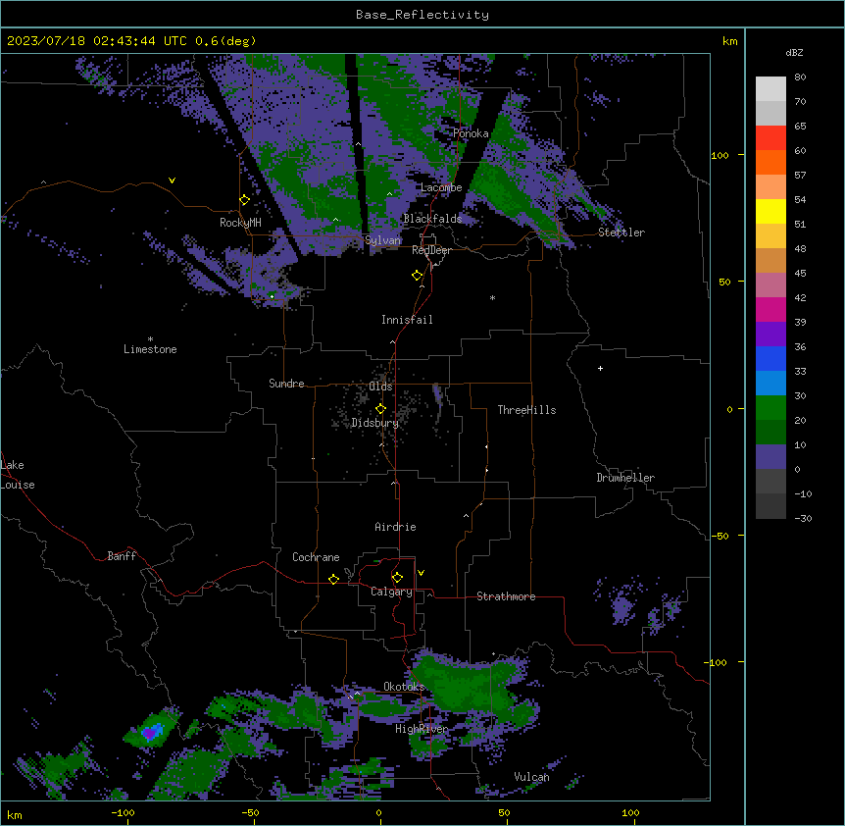Click the yellow diamond marker beside RockyMH
Image resolution: width=845 pixels, height=826 pixels.
click(244, 200)
